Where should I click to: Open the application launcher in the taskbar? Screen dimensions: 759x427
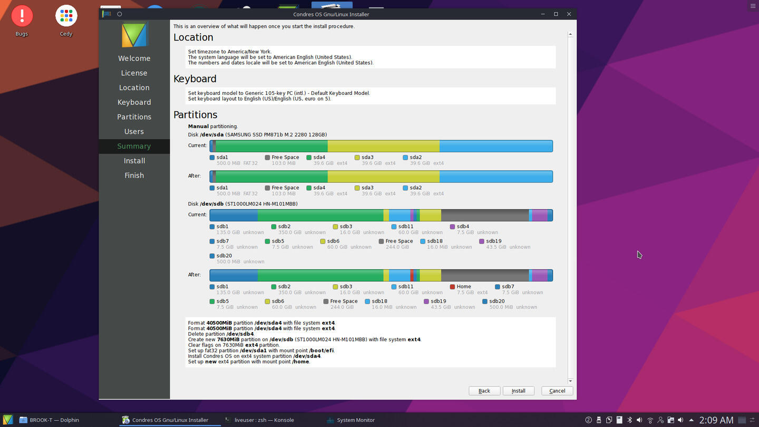coord(7,420)
